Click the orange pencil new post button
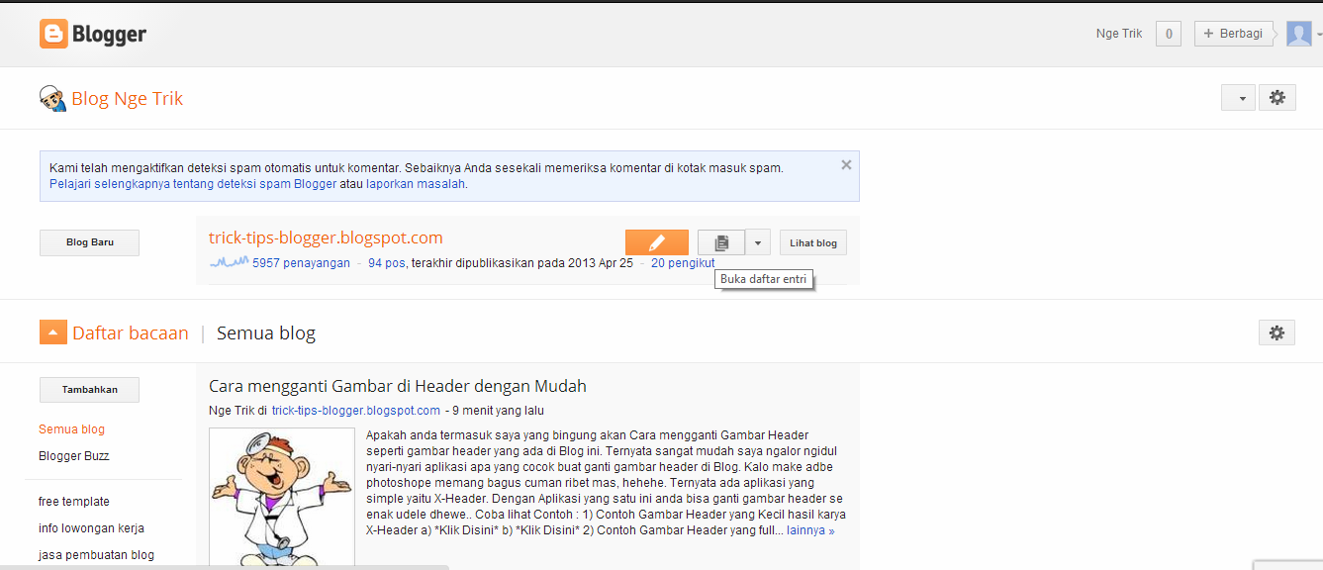 tap(657, 242)
